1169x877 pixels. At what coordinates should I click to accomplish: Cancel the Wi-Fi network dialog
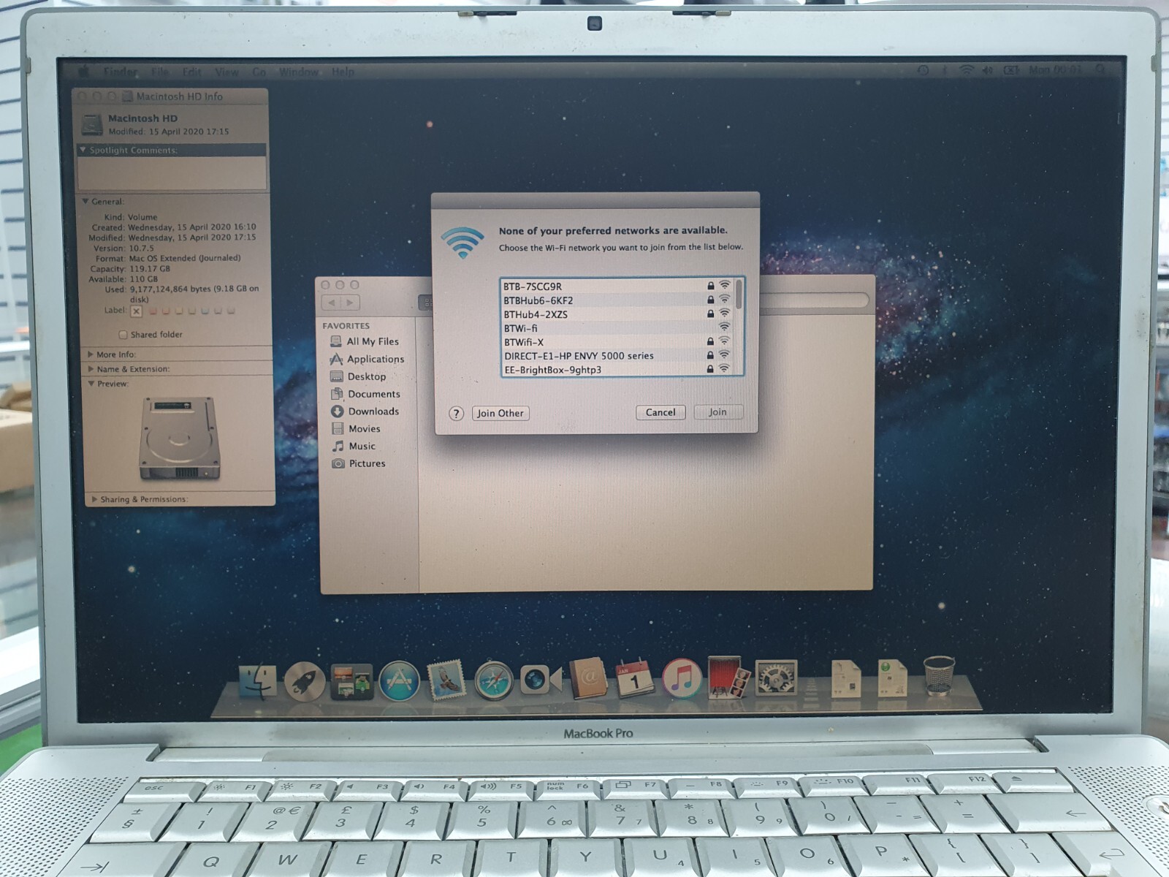[660, 412]
